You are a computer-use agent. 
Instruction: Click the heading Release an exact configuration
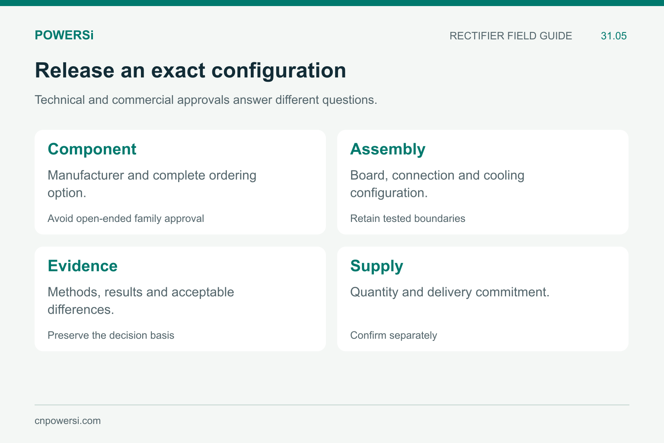coord(190,71)
